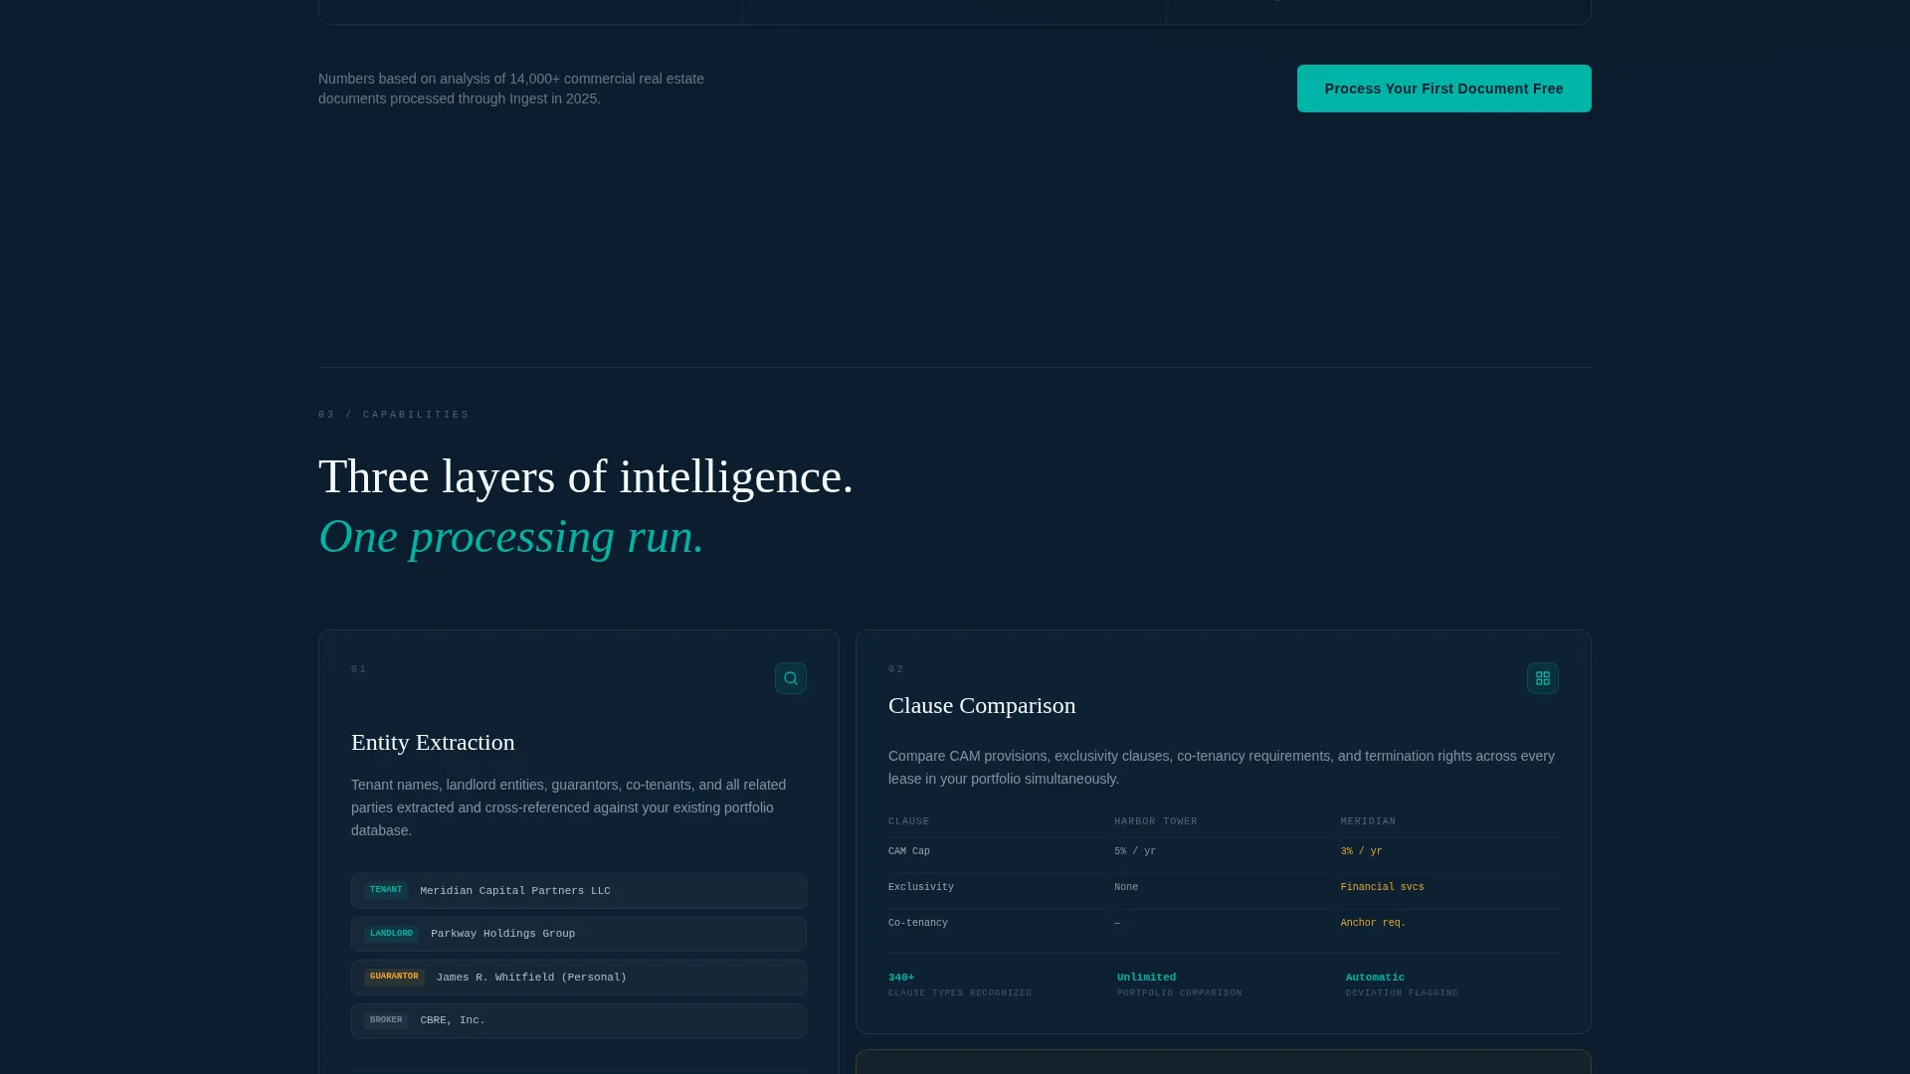
Task: Click the Clause Comparison grid icon
Action: (1543, 678)
